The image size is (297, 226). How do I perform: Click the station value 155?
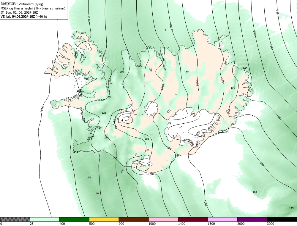(140, 66)
